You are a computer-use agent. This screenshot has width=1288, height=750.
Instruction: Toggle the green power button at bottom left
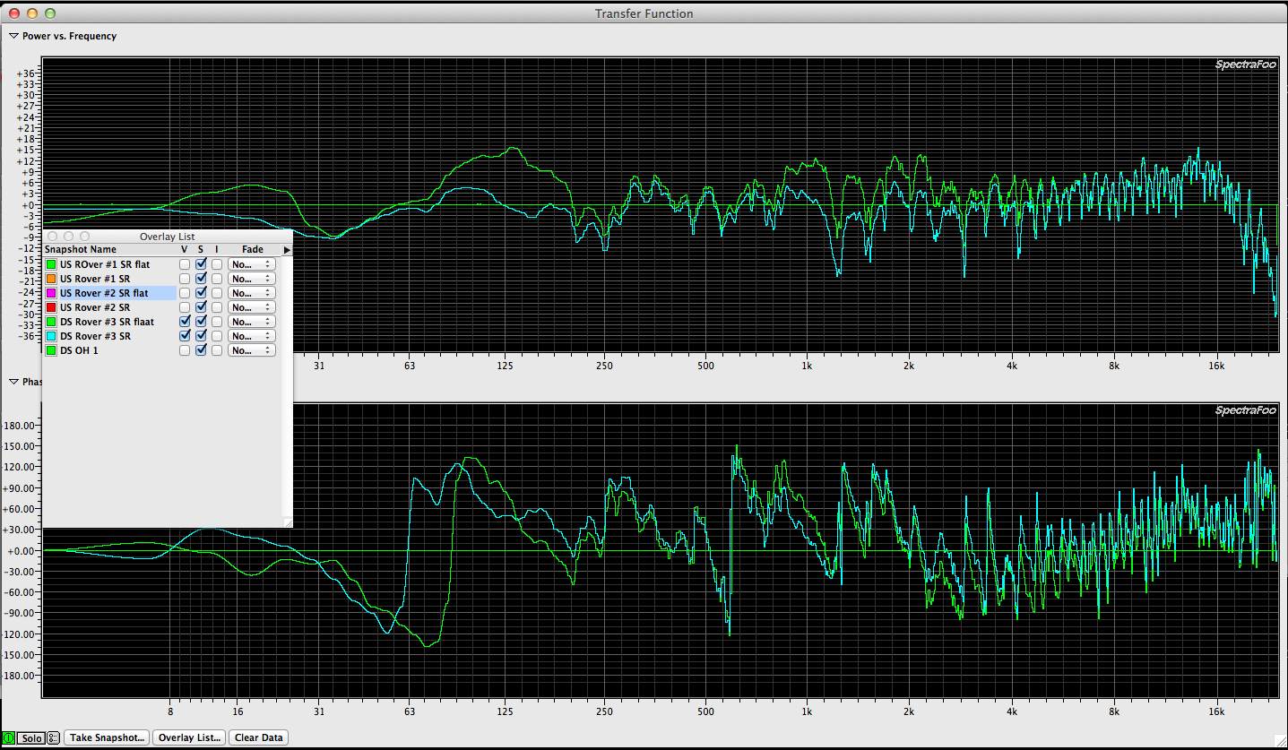[x=9, y=738]
